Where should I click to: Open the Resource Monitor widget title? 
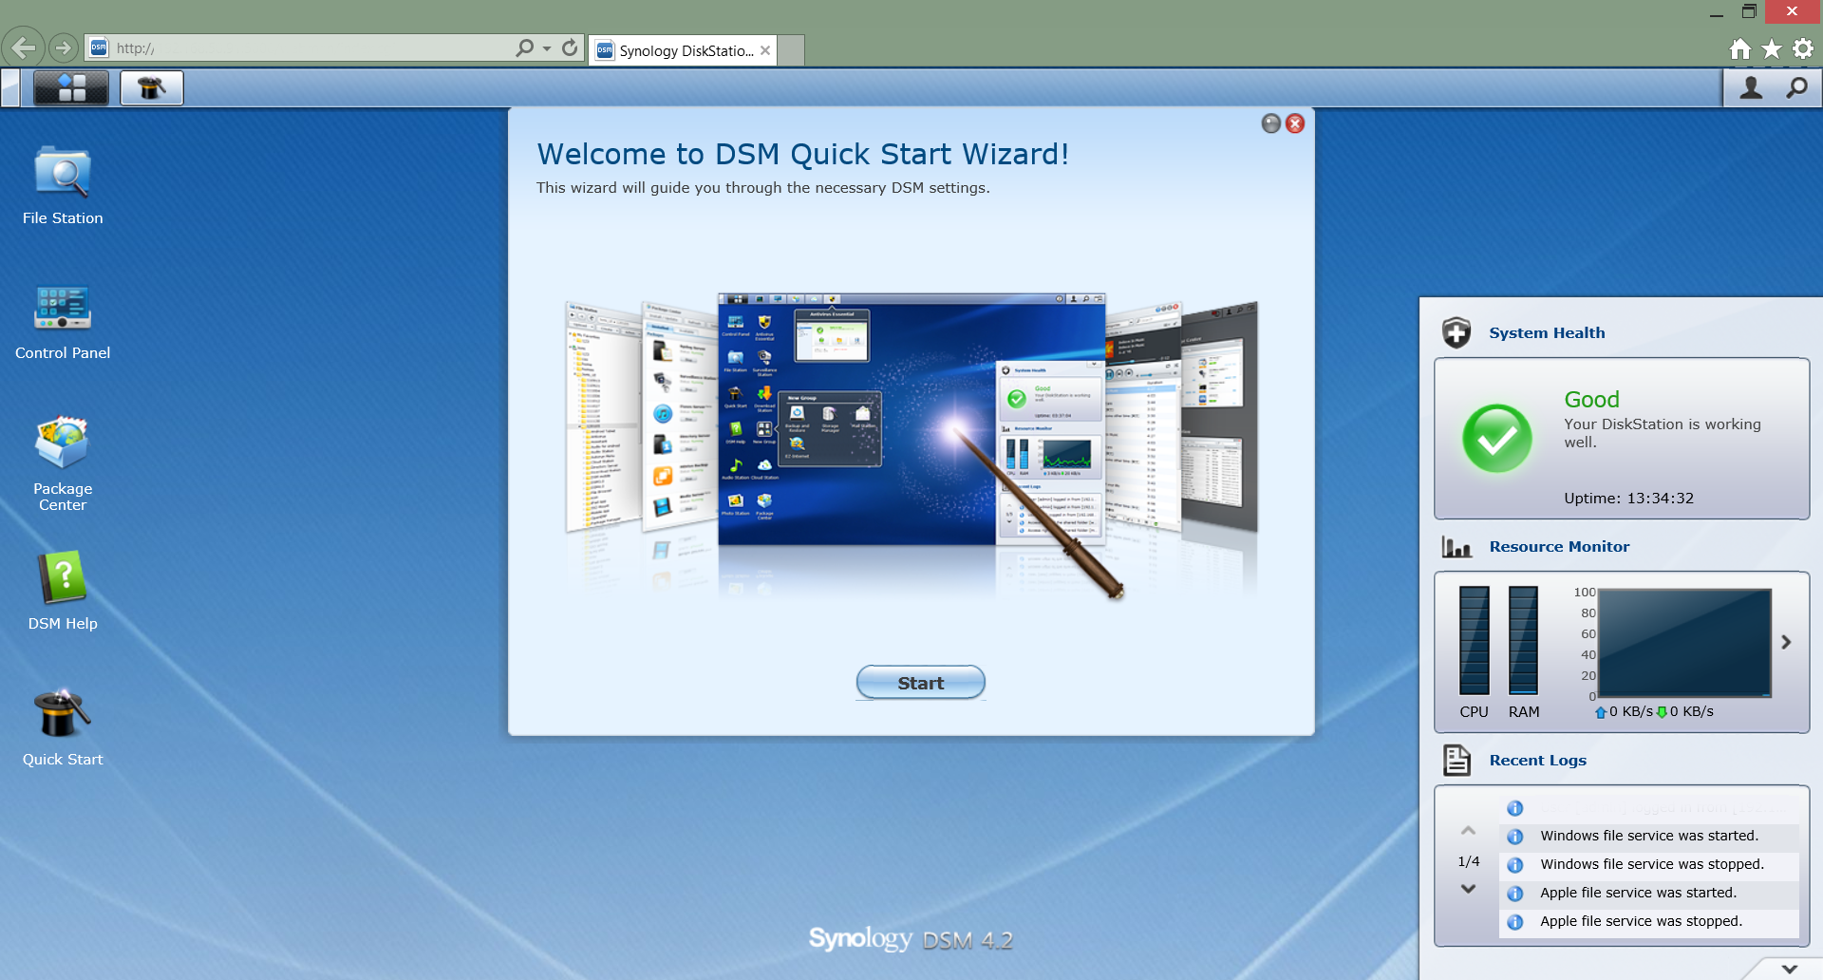pyautogui.click(x=1559, y=547)
